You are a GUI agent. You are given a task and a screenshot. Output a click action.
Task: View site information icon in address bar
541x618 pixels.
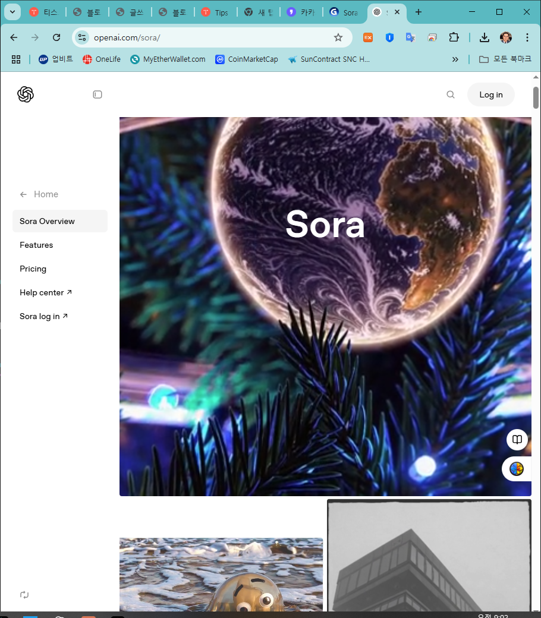coord(82,37)
